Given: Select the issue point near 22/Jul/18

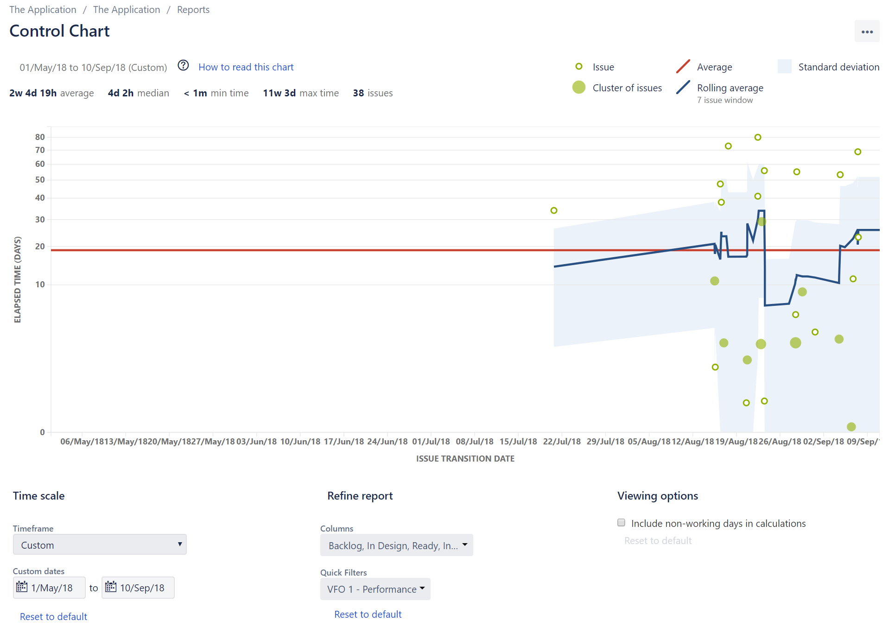Looking at the screenshot, I should point(554,210).
